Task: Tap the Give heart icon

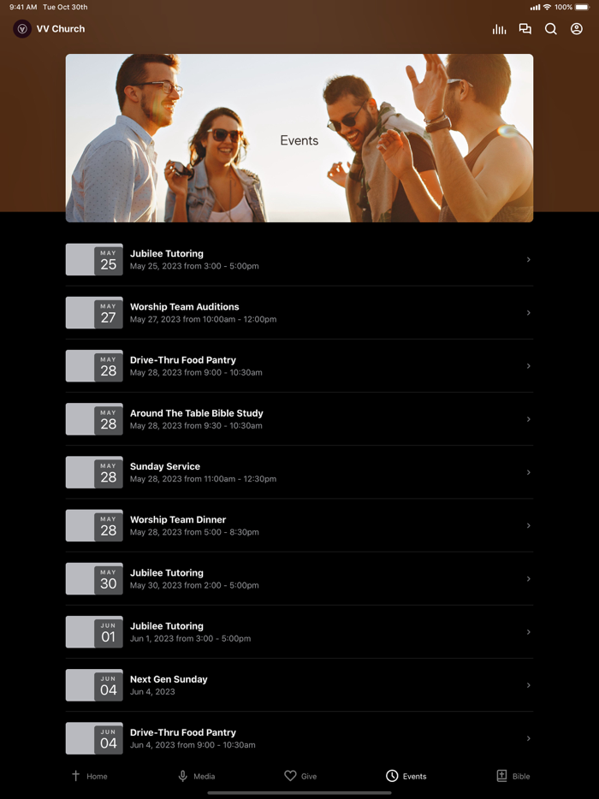Action: 290,776
